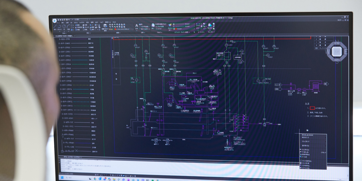Choose オプション in context menu
Screen dimensions: 362x181
313,168
